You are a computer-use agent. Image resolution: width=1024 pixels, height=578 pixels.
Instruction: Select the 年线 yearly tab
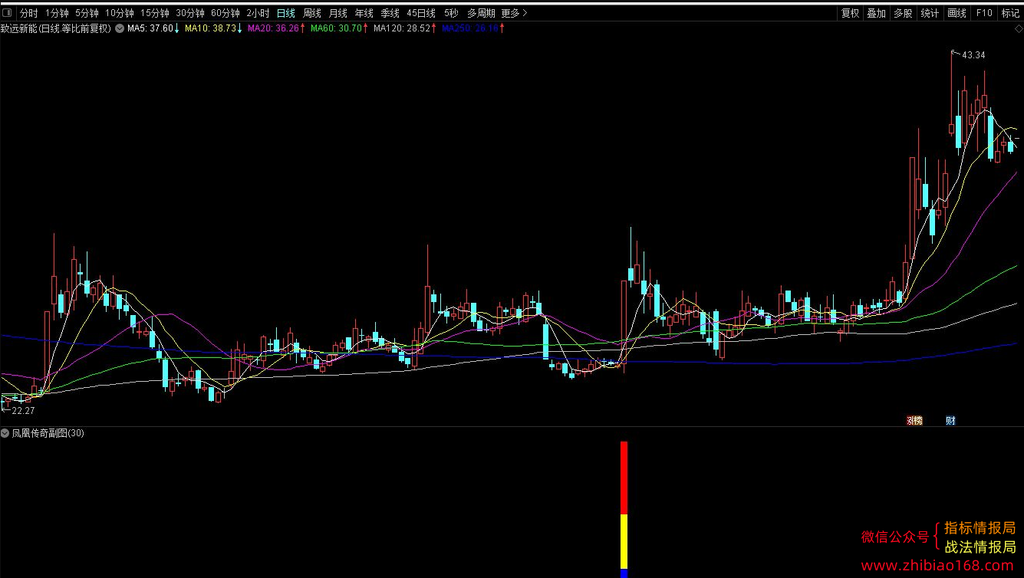point(364,13)
